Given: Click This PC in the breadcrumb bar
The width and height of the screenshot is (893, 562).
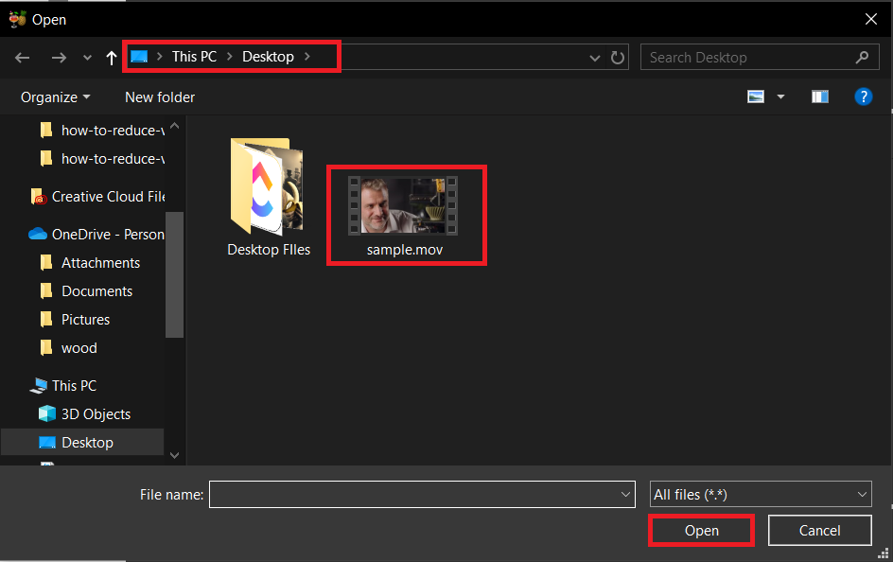Looking at the screenshot, I should pos(194,56).
